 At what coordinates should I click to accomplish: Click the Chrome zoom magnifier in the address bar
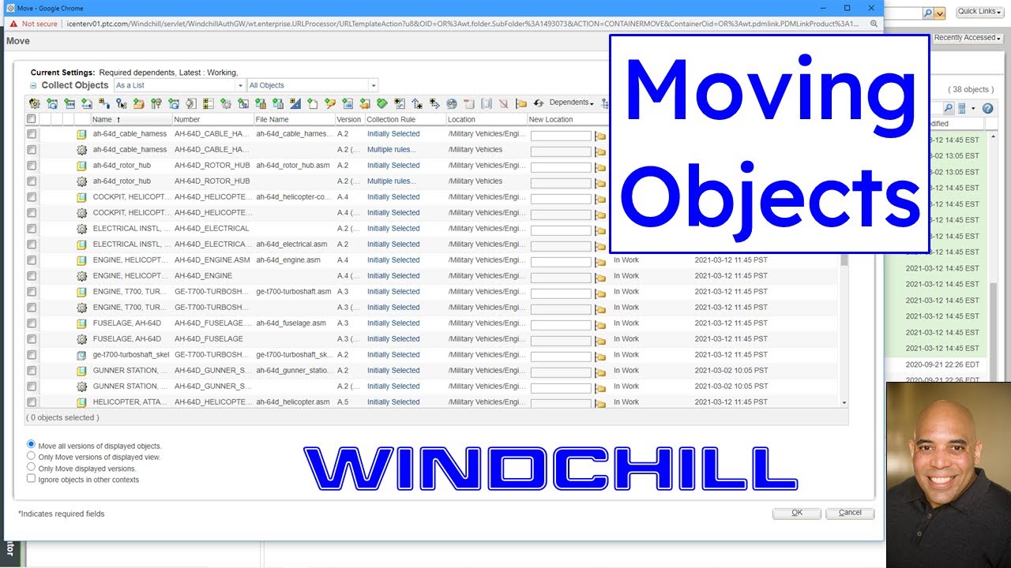[874, 24]
